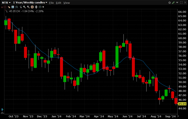The image size is (188, 119).
Task: Open the 1 Year/Weekly candles period dropdown
Action: coord(30,3)
